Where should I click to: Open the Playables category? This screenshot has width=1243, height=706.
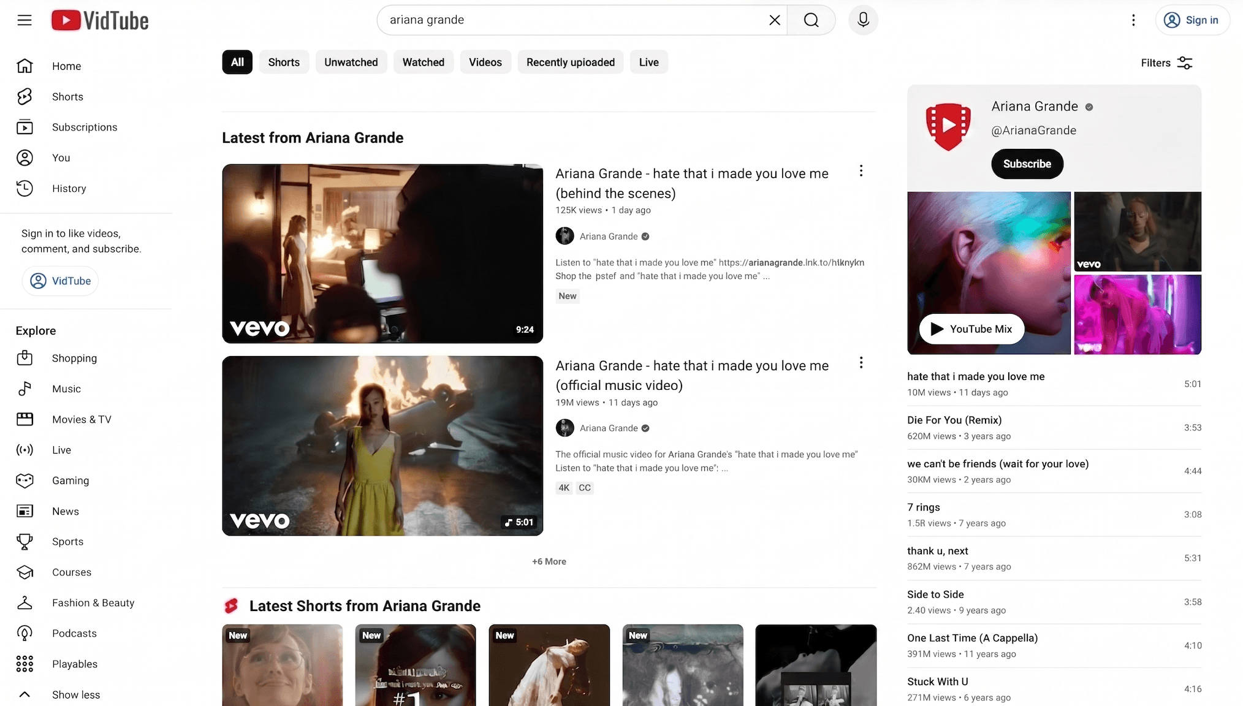tap(75, 664)
